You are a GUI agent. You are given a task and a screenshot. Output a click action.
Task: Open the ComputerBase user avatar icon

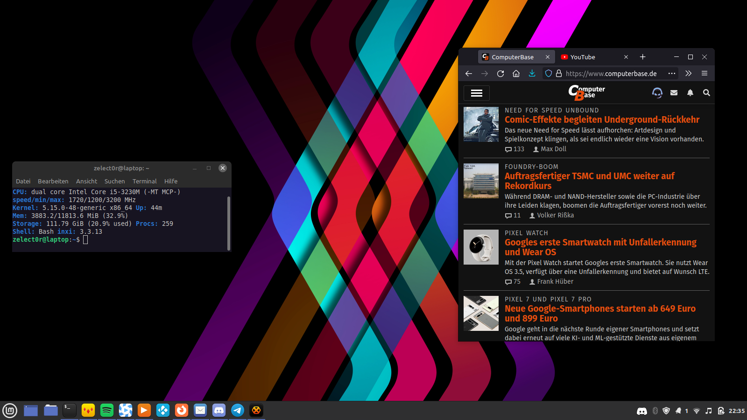pos(657,92)
